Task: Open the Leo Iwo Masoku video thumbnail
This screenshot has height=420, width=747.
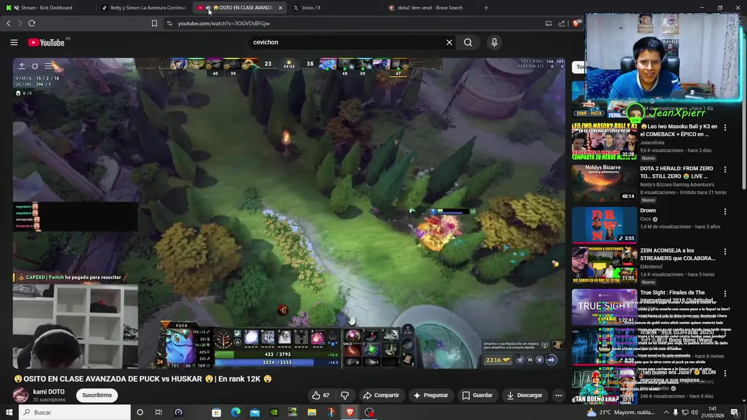Action: click(x=604, y=141)
